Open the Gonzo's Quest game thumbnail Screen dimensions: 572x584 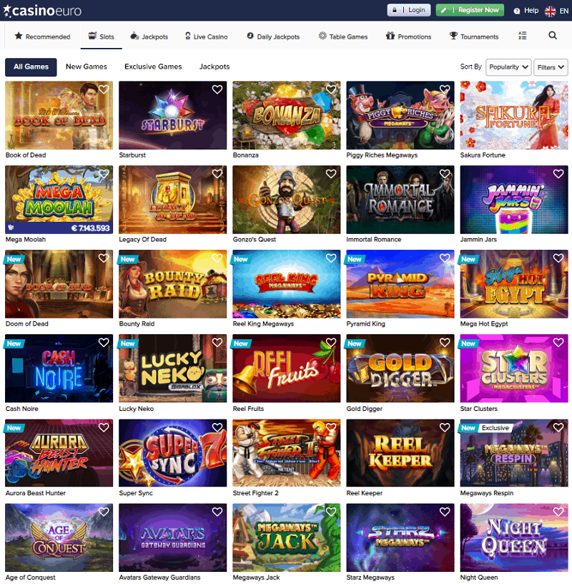coord(287,200)
